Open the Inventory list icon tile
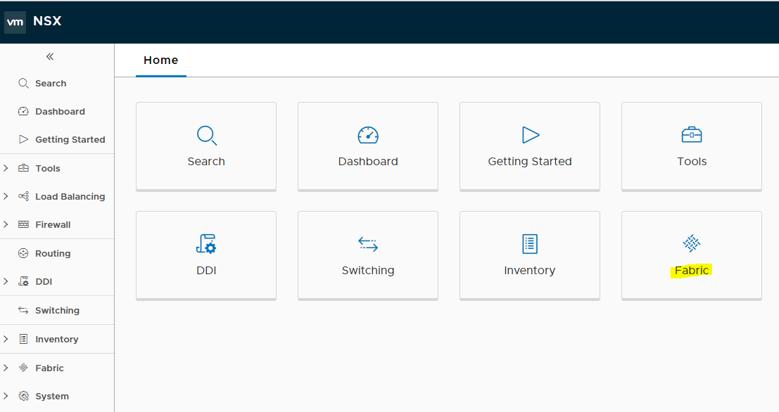The width and height of the screenshot is (779, 412). 530,244
